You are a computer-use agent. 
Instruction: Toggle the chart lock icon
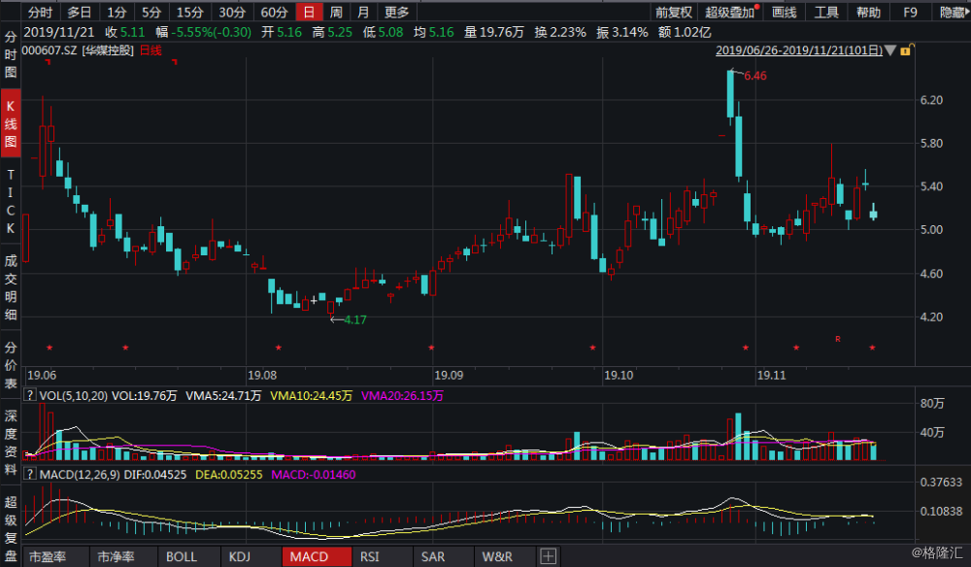pos(906,50)
